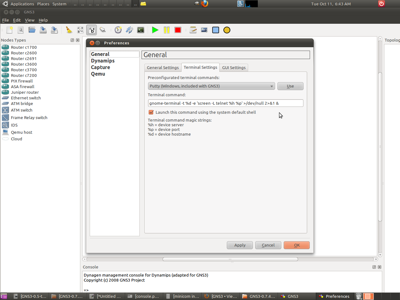This screenshot has width=400, height=300.
Task: Click the Snapshot clock icon
Action: pos(118,30)
